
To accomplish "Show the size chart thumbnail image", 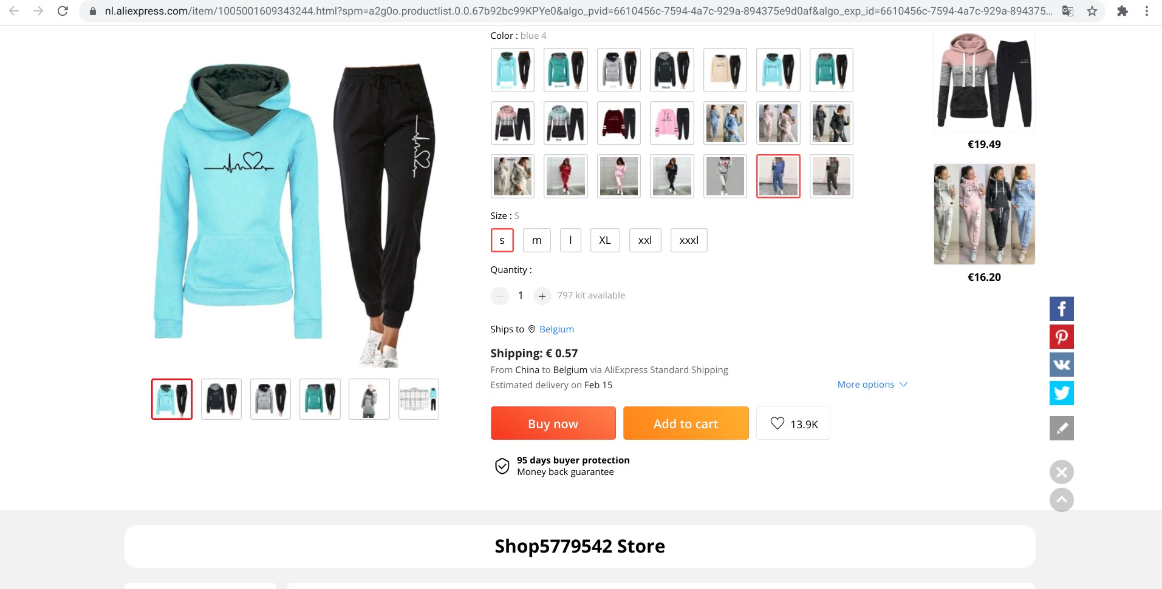I will [x=419, y=399].
